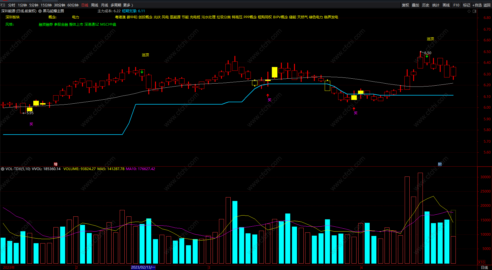Screen dimensions: 492x270
Task: Open the 碳中和 concept link
Action: pyautogui.click(x=132, y=17)
